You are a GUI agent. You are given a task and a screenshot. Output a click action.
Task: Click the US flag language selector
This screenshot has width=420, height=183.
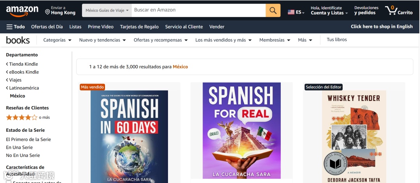pos(296,12)
